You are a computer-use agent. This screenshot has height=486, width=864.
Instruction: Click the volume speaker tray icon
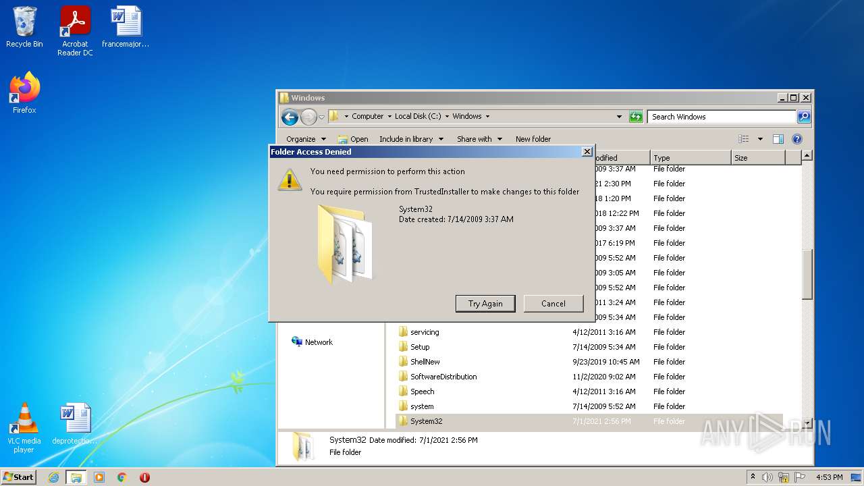coord(767,477)
